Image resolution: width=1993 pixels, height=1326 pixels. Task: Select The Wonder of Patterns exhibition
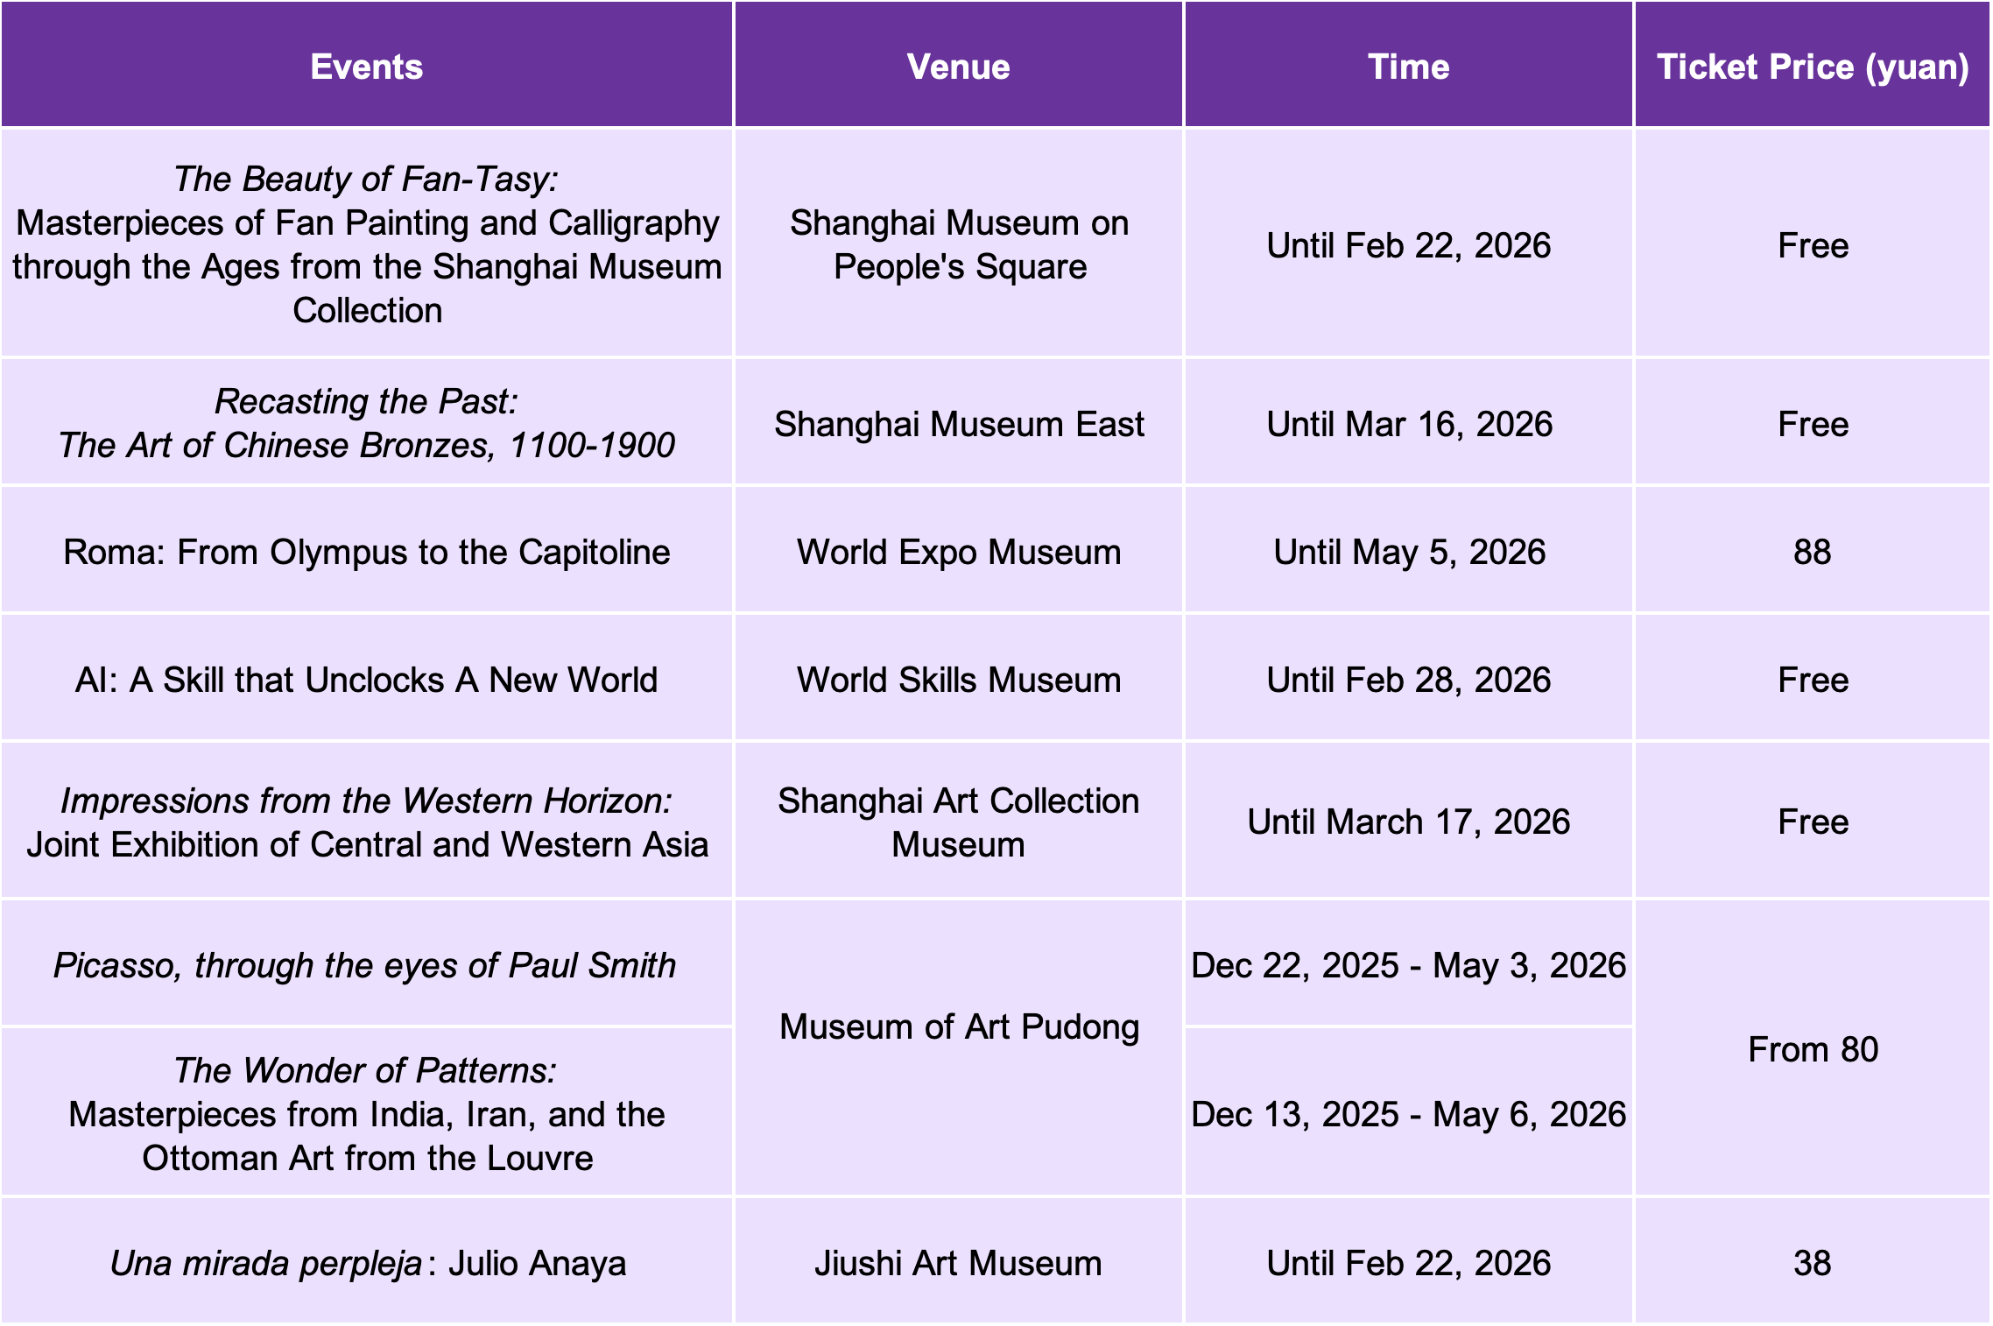pos(368,1114)
